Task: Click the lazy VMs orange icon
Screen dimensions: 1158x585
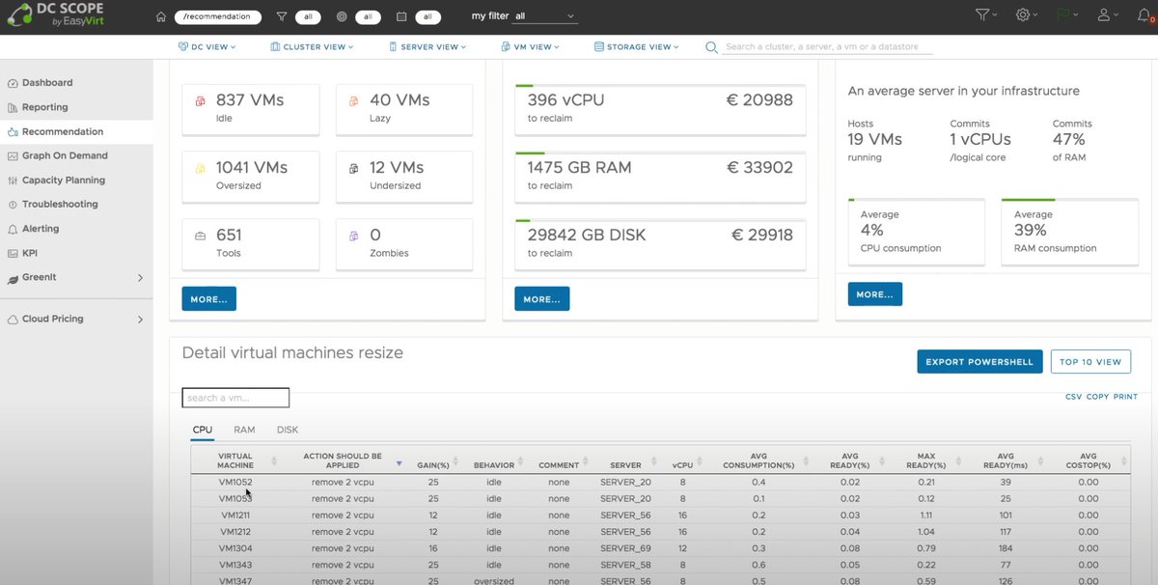Action: point(354,101)
